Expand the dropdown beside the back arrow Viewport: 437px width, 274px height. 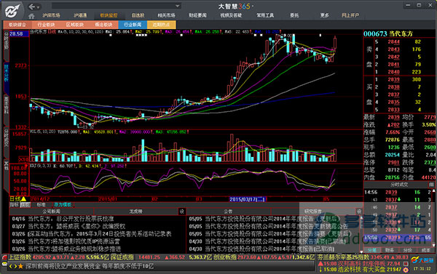38,7
